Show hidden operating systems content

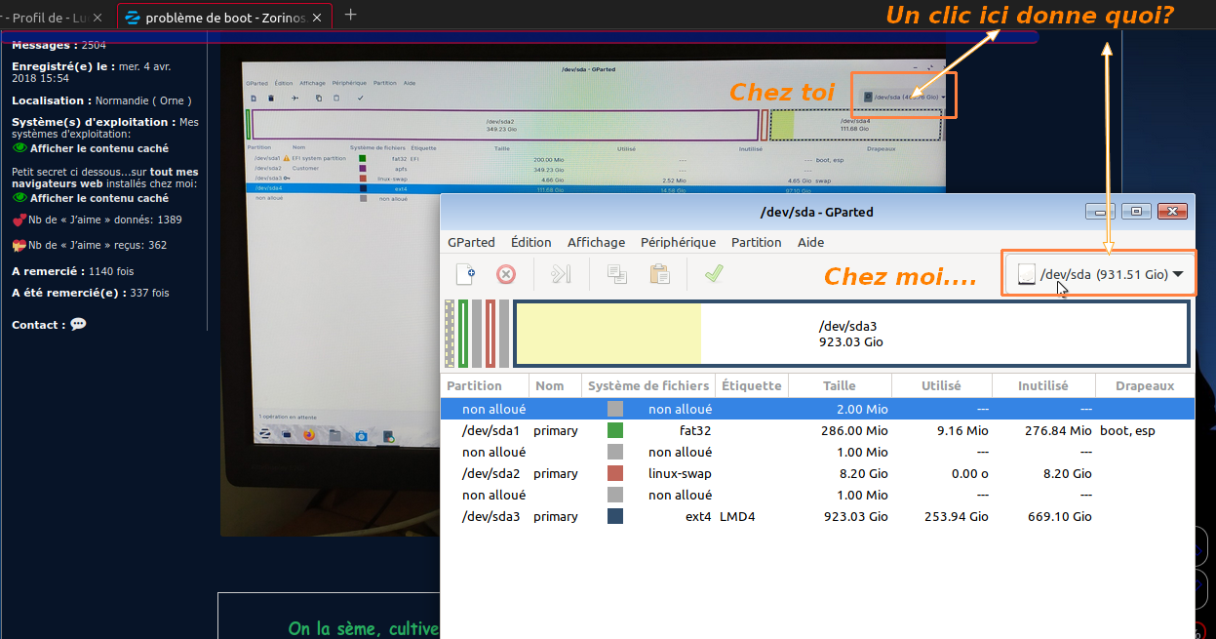point(98,148)
